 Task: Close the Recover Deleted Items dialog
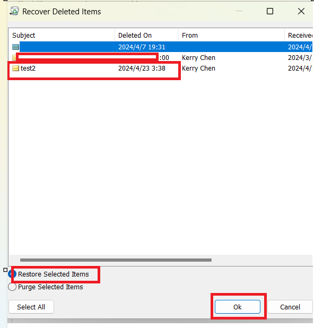tap(301, 11)
